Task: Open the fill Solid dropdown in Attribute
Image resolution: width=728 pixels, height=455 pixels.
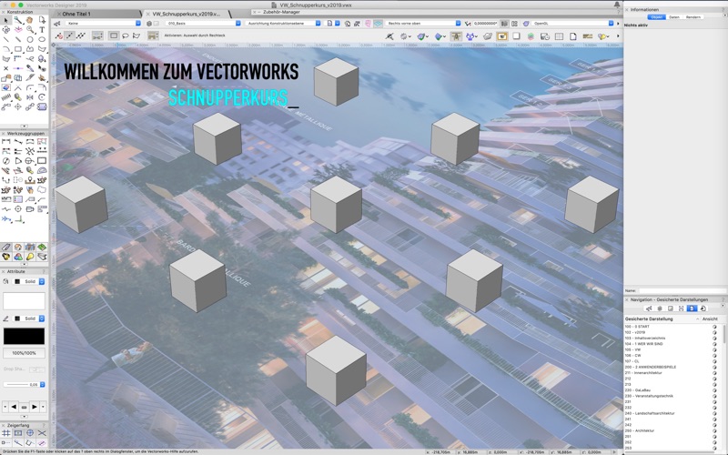Action: coord(29,281)
